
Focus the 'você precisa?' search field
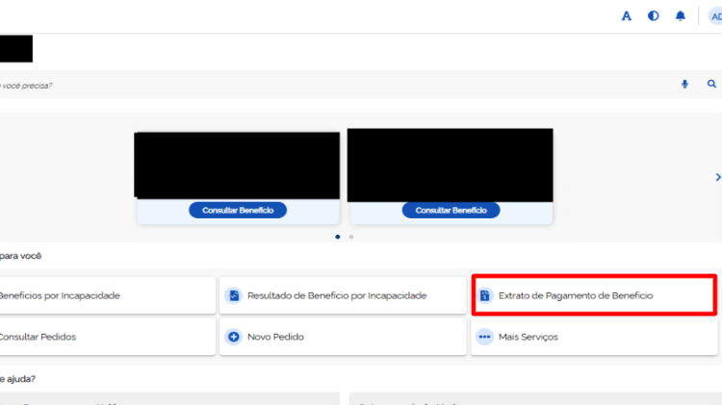pos(289,86)
